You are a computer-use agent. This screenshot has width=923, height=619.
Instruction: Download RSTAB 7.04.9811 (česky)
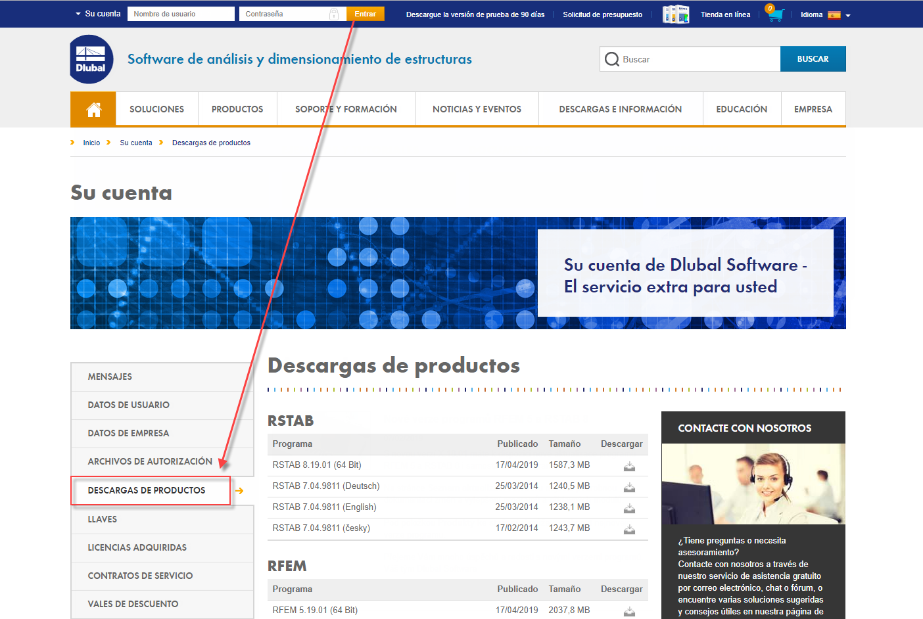click(629, 529)
